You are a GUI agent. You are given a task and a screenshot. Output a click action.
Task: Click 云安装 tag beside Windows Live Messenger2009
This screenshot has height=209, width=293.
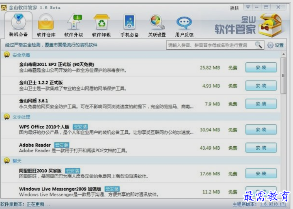112,189
